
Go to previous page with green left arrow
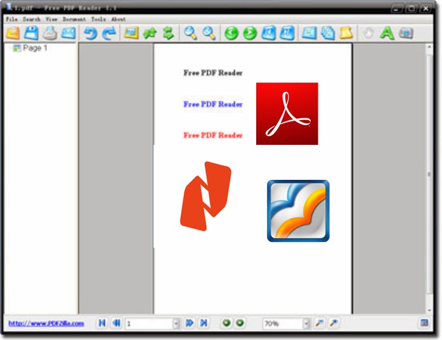coord(231,33)
